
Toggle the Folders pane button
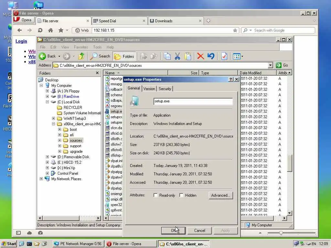[x=124, y=56]
